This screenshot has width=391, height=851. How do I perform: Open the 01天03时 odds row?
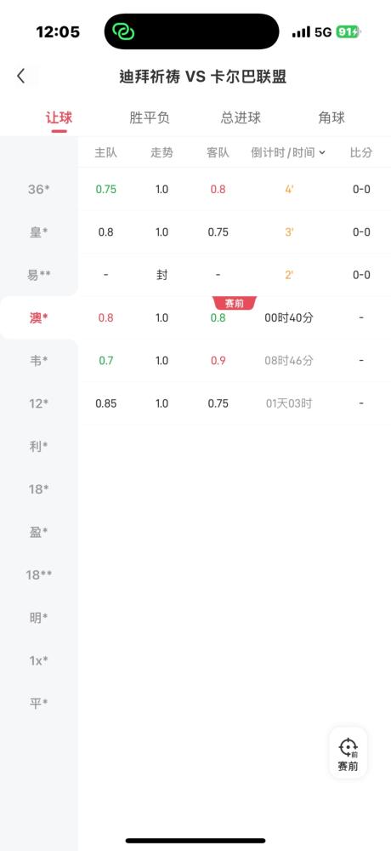[x=235, y=403]
